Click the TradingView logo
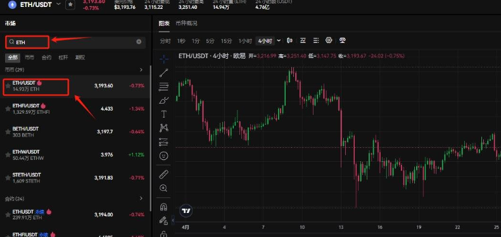 click(x=186, y=211)
